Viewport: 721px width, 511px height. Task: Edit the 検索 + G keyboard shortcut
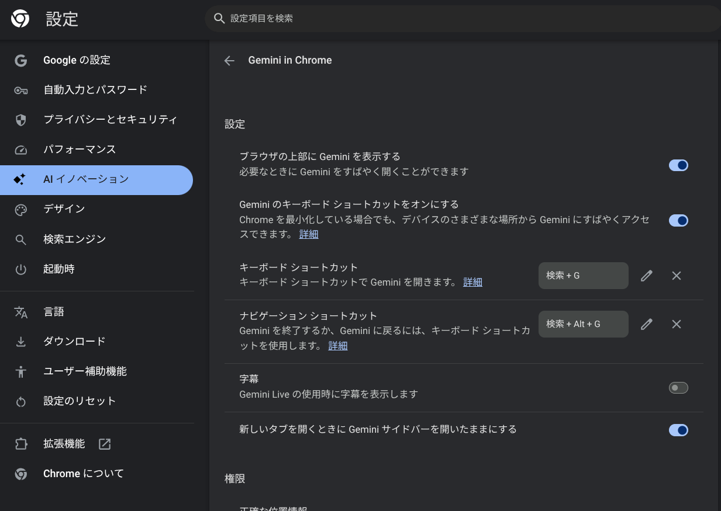[x=646, y=276]
